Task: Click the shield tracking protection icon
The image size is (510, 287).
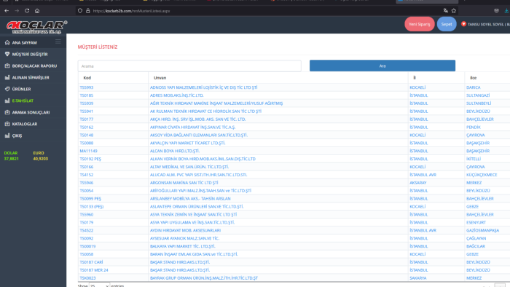Action: (80, 11)
